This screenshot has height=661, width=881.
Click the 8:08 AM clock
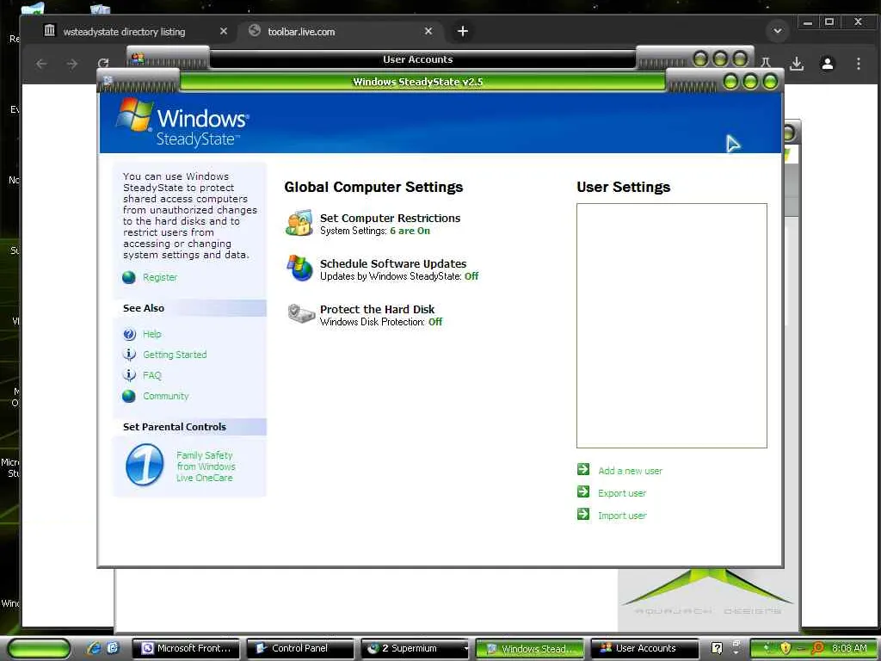click(x=849, y=649)
